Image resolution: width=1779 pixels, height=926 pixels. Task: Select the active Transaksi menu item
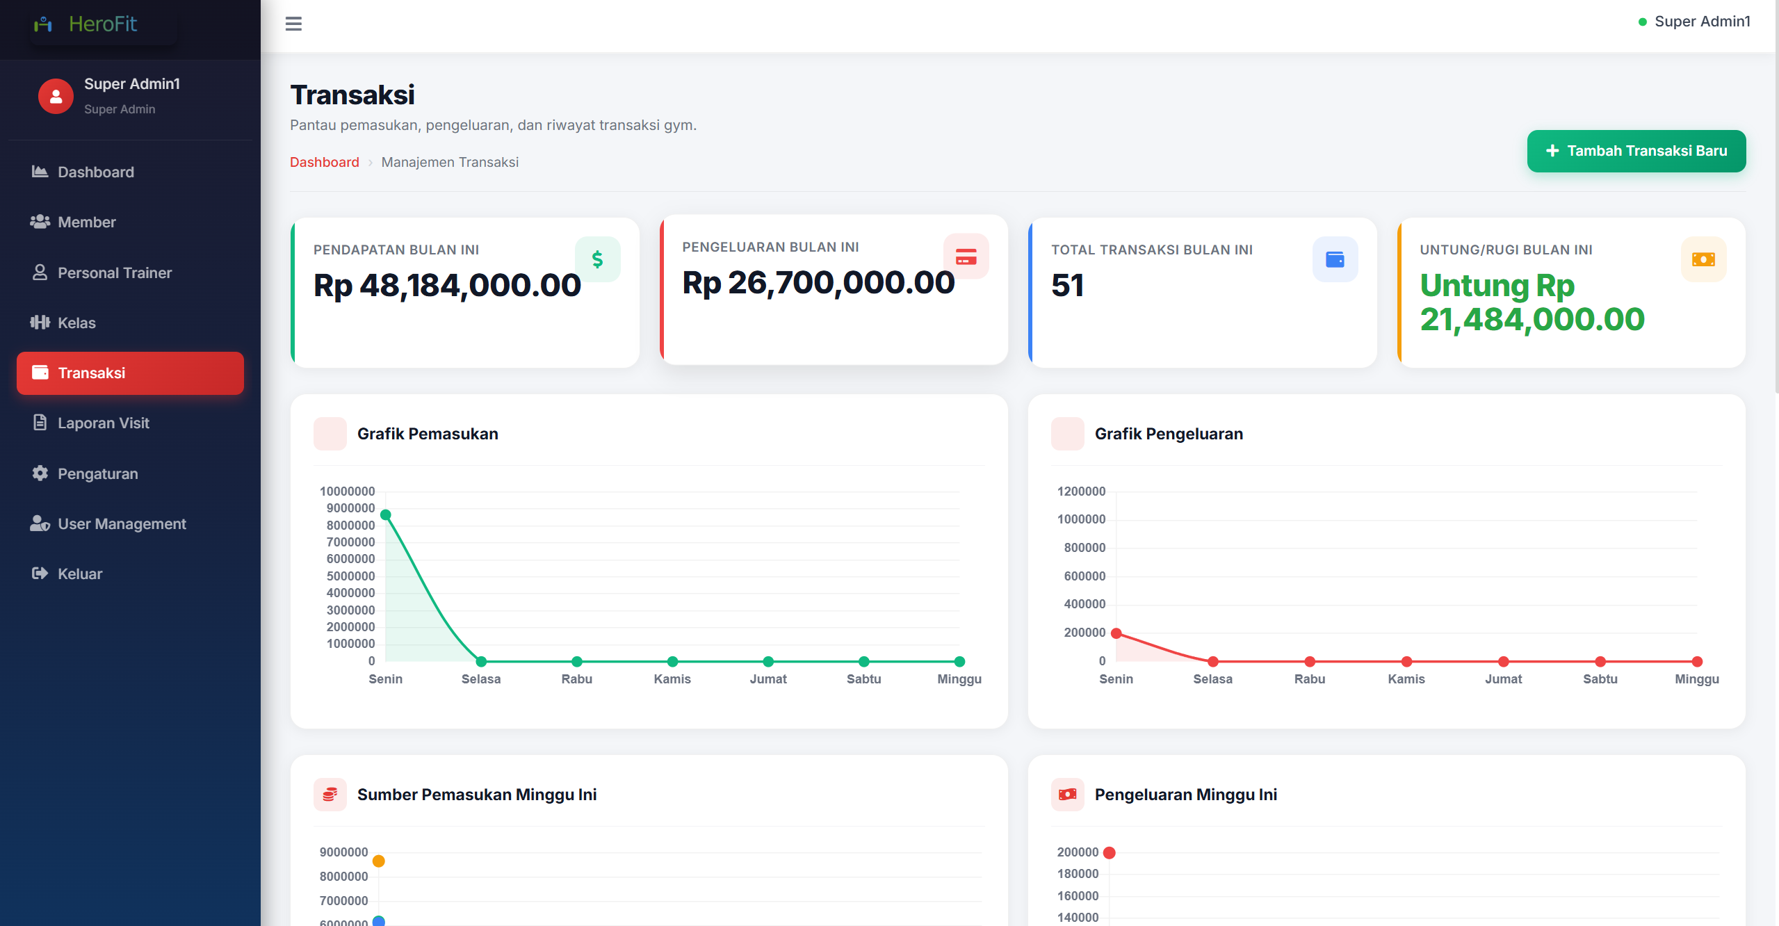point(130,373)
